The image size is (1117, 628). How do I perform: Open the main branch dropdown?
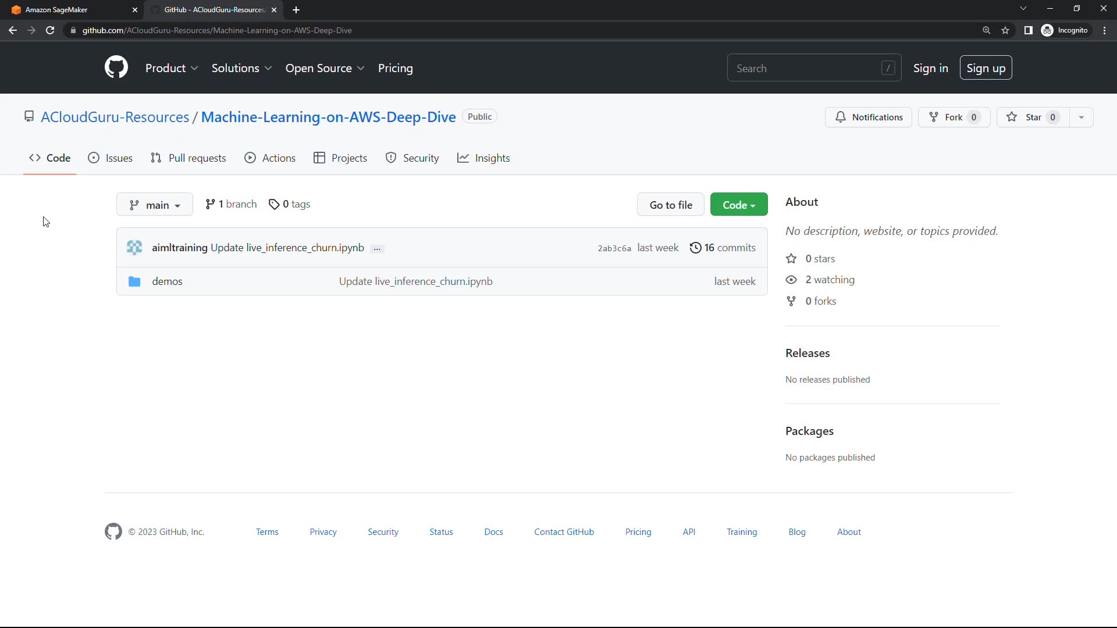[155, 205]
